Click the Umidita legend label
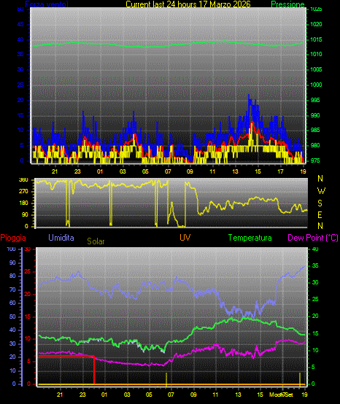 pos(61,237)
